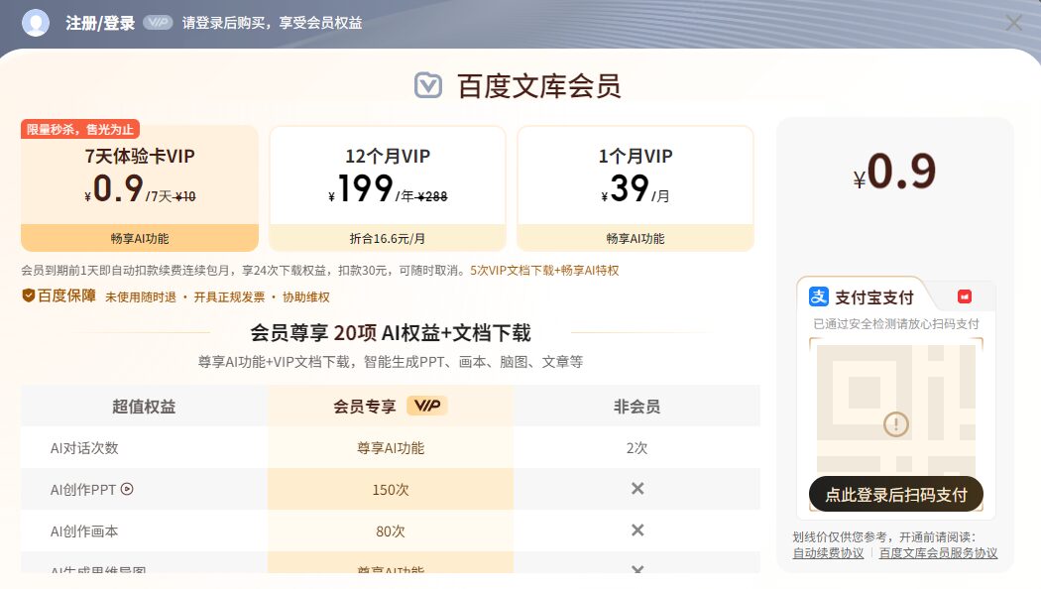The image size is (1041, 589).
Task: Click 5次VIP文档下载+畅享AI特权 text
Action: pos(544,270)
